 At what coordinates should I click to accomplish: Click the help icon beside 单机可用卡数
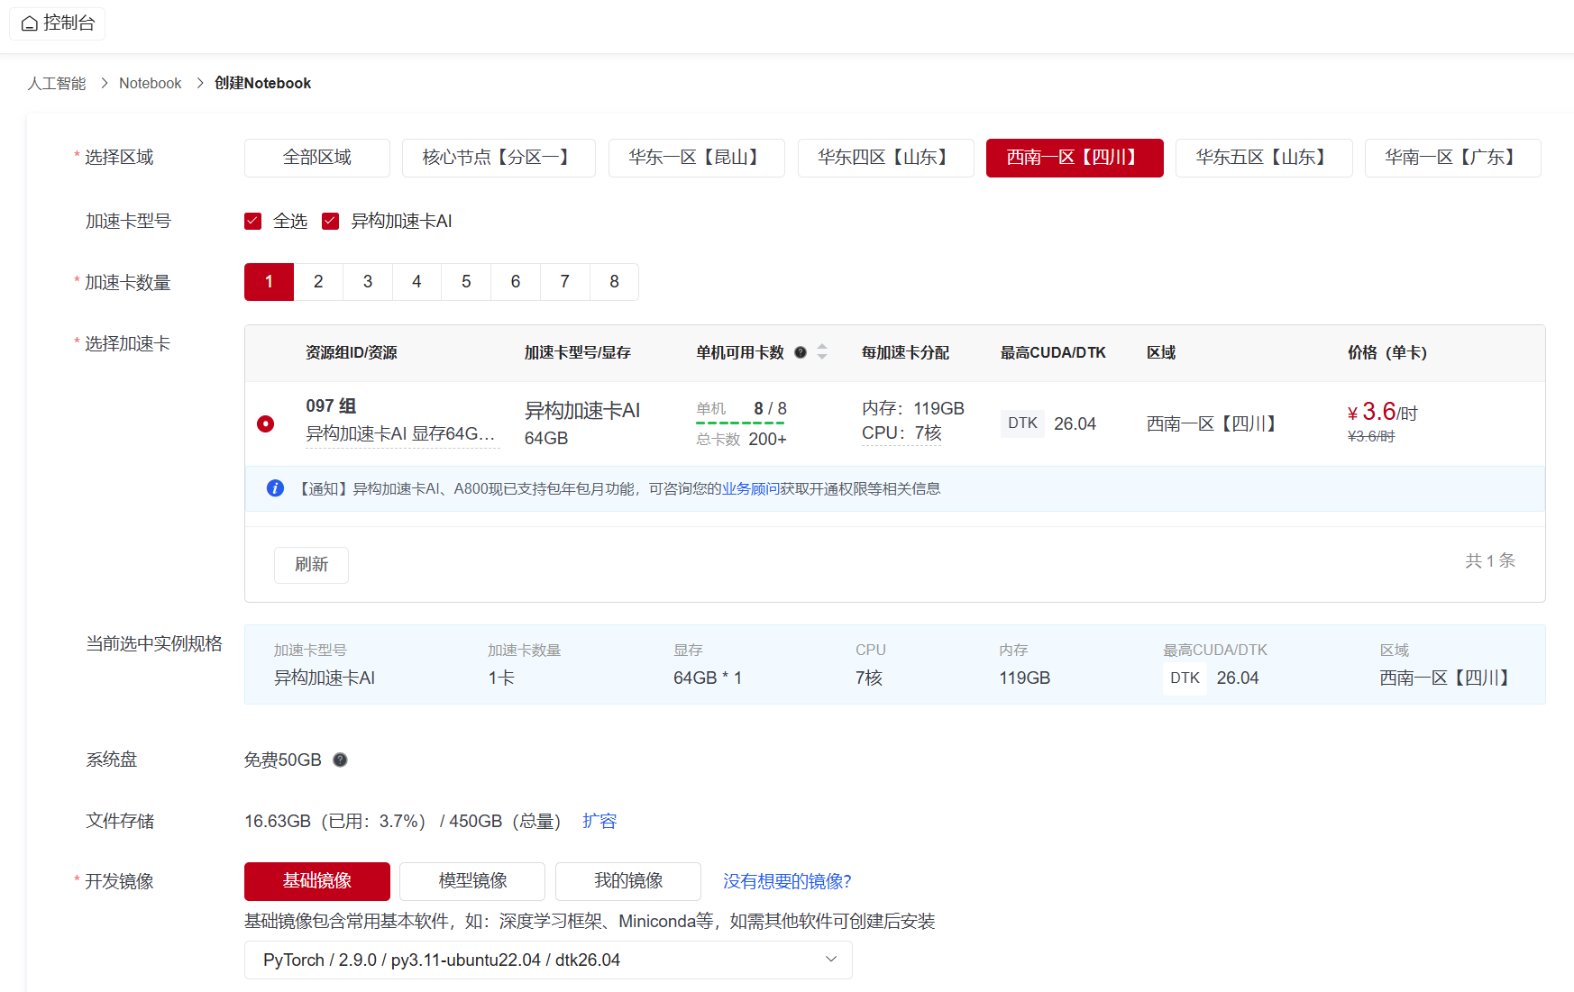point(800,352)
